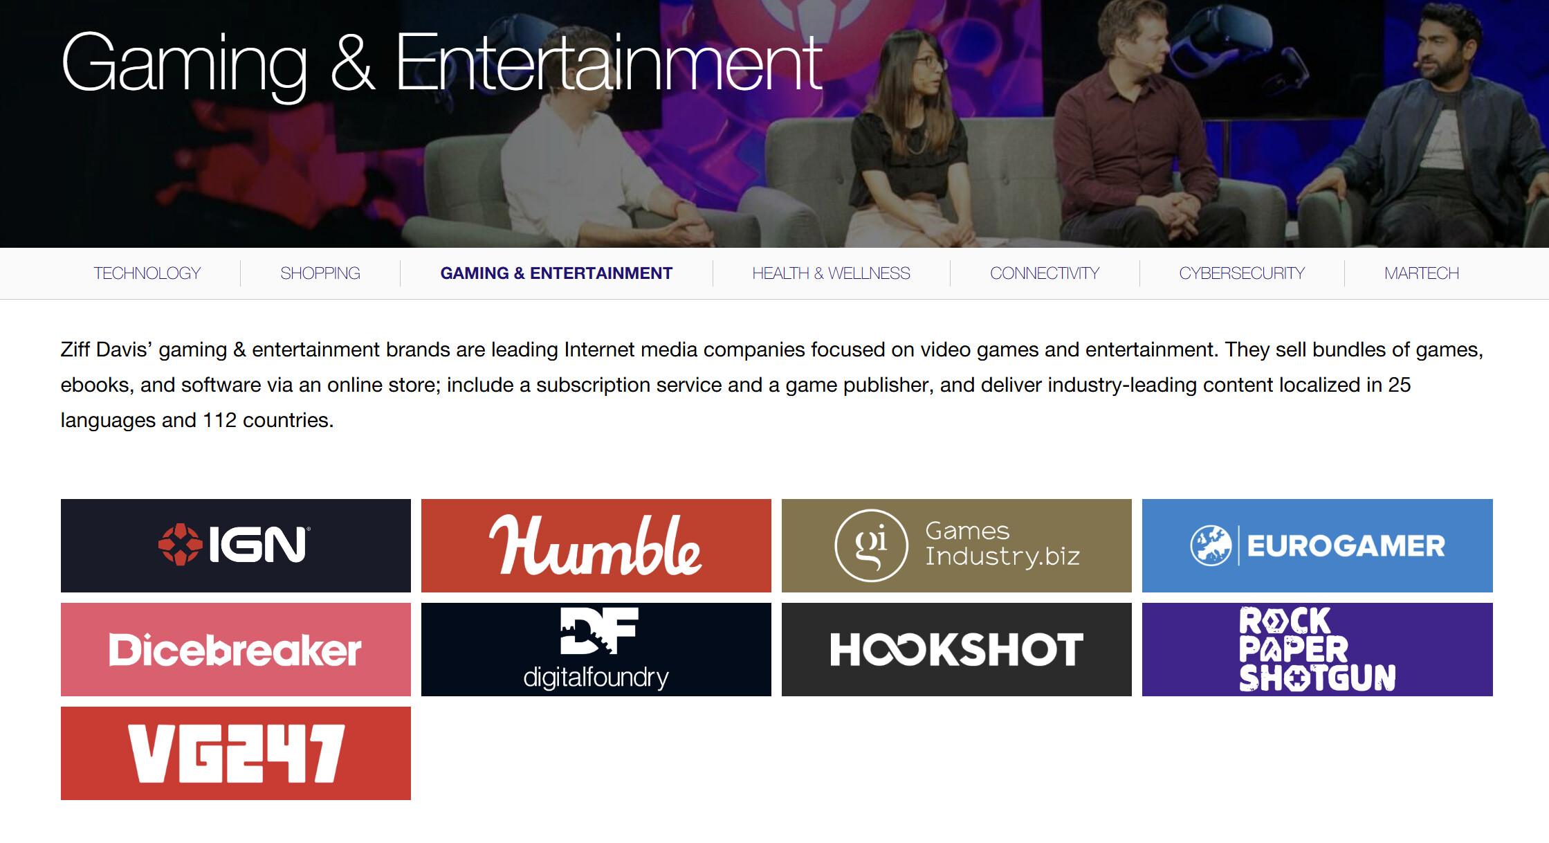1549x843 pixels.
Task: Go to the Health & Wellness tab
Action: pos(831,273)
